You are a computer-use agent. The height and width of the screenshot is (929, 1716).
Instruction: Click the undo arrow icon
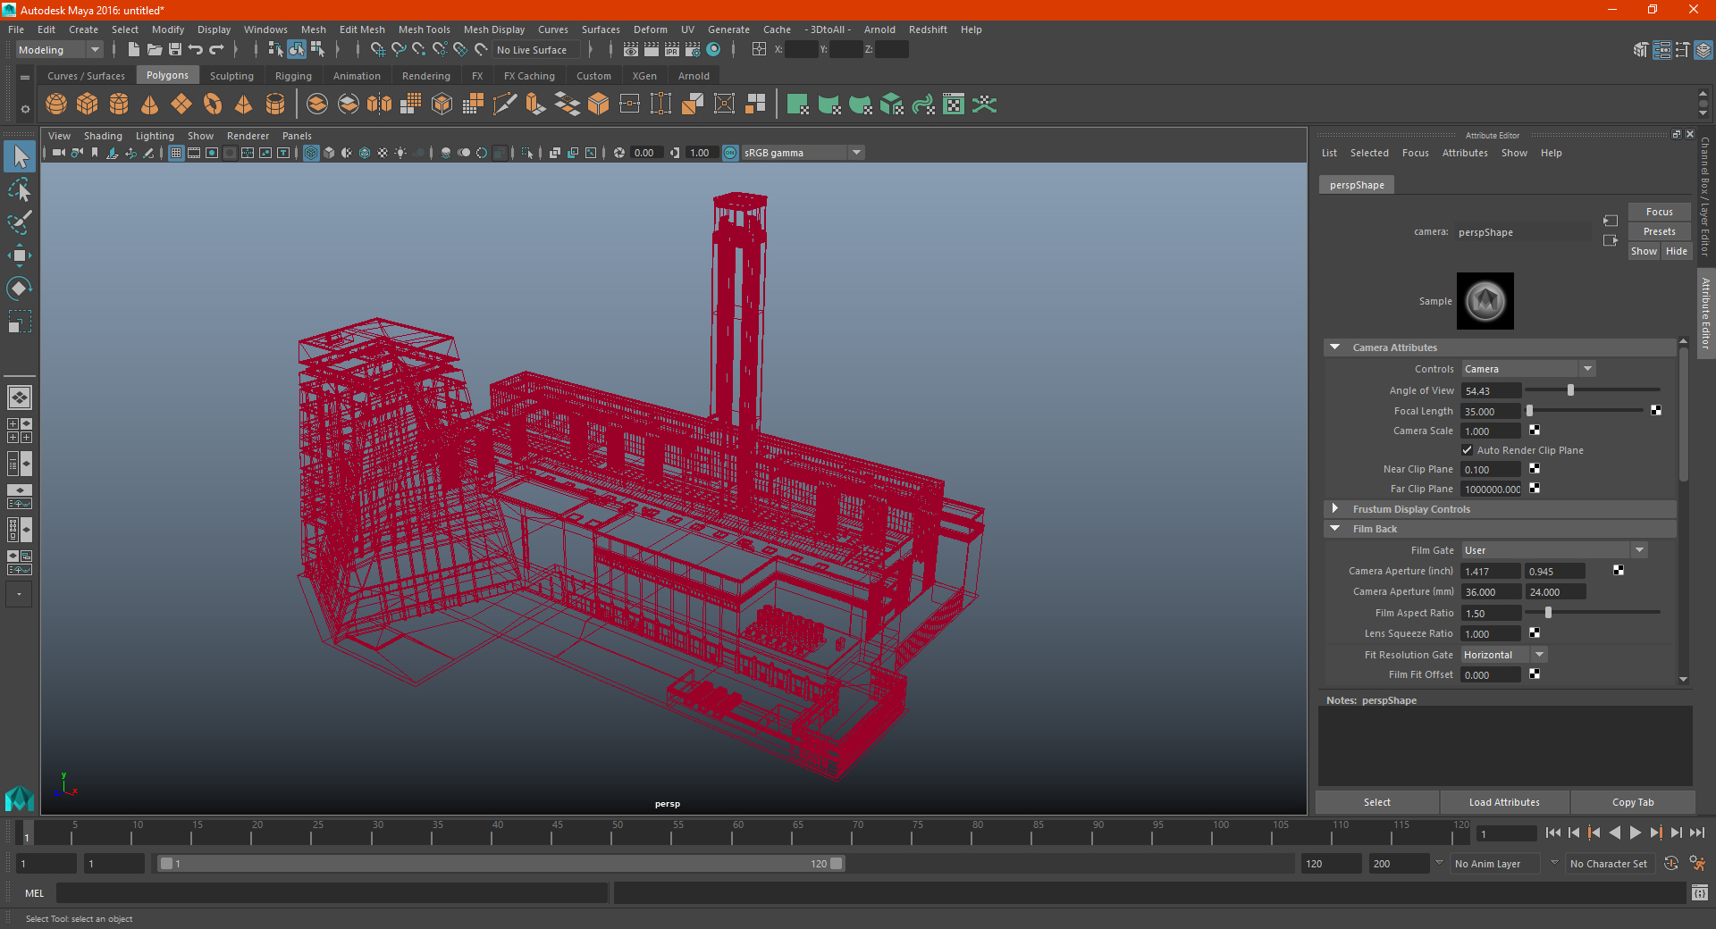click(x=196, y=50)
